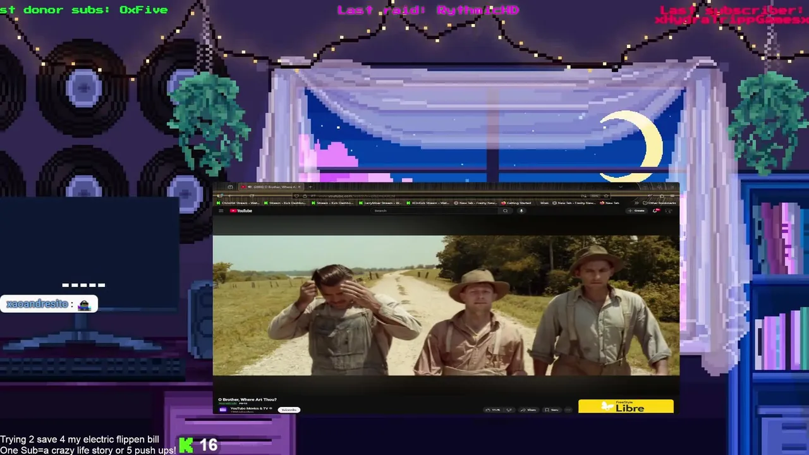Show more bookmarks via the overflow chevron
This screenshot has width=809, height=455.
(636, 203)
